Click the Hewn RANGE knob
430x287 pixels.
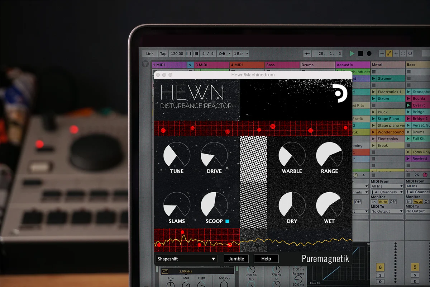(x=329, y=155)
